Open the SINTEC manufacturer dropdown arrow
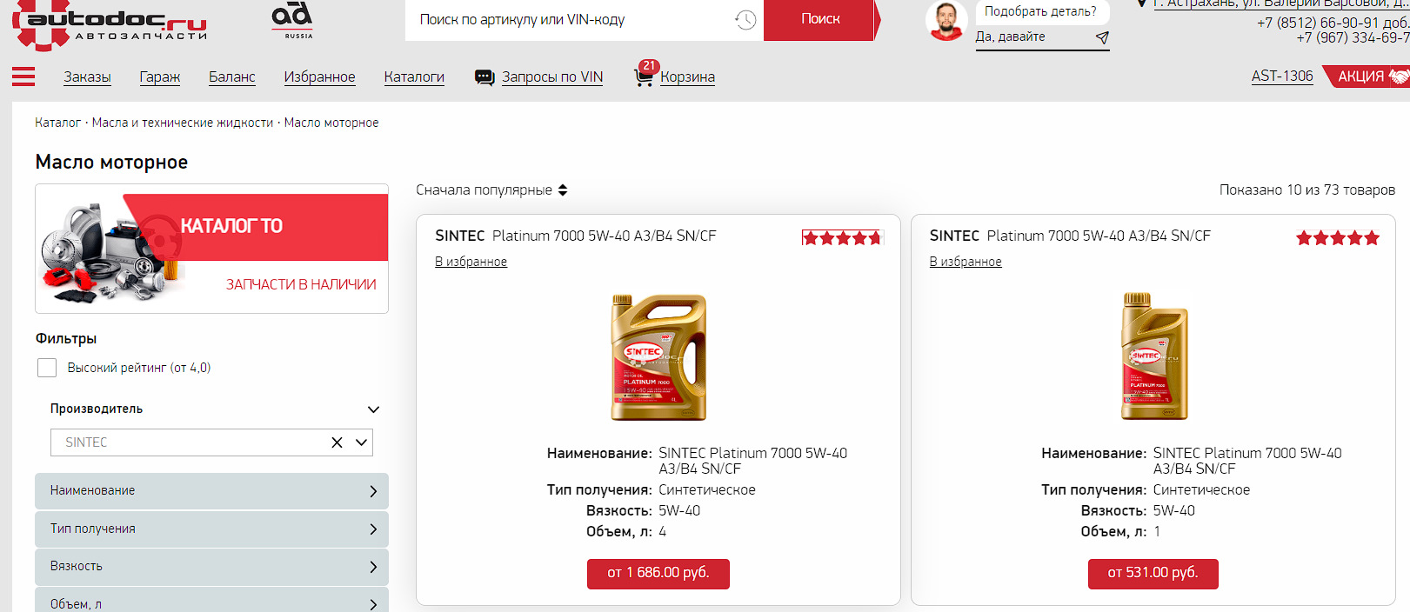This screenshot has width=1410, height=612. point(362,442)
